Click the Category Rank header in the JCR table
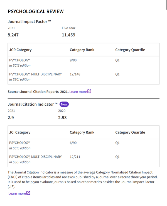This screenshot has width=167, height=206. [82, 50]
